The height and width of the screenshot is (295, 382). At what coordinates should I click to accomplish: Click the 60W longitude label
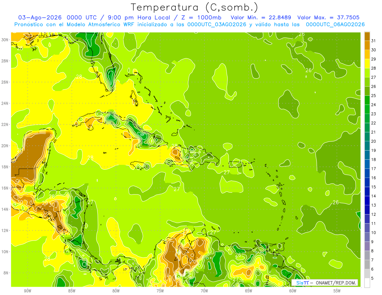pyautogui.click(x=293, y=291)
